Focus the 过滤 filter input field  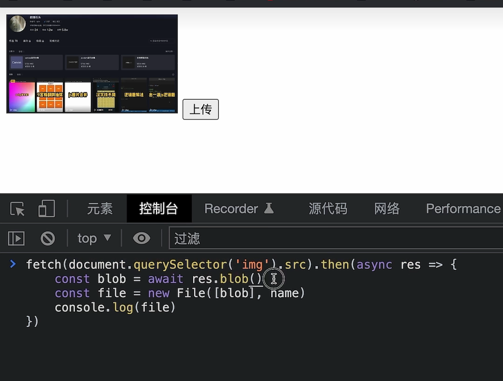336,238
